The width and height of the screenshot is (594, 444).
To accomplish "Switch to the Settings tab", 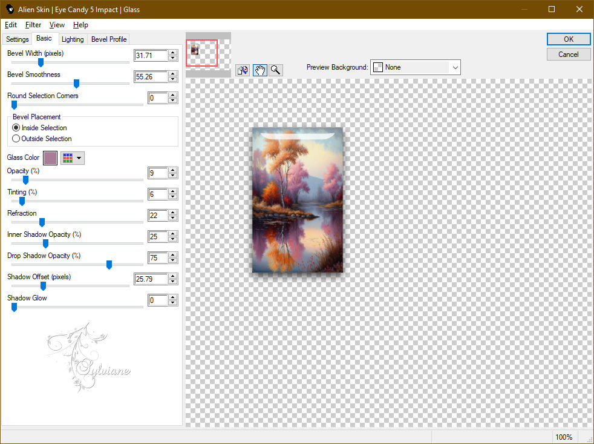I will (17, 39).
